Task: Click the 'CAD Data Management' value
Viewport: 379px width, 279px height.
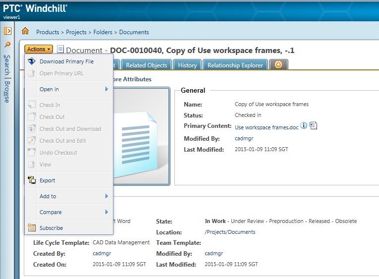Action: coord(121,242)
